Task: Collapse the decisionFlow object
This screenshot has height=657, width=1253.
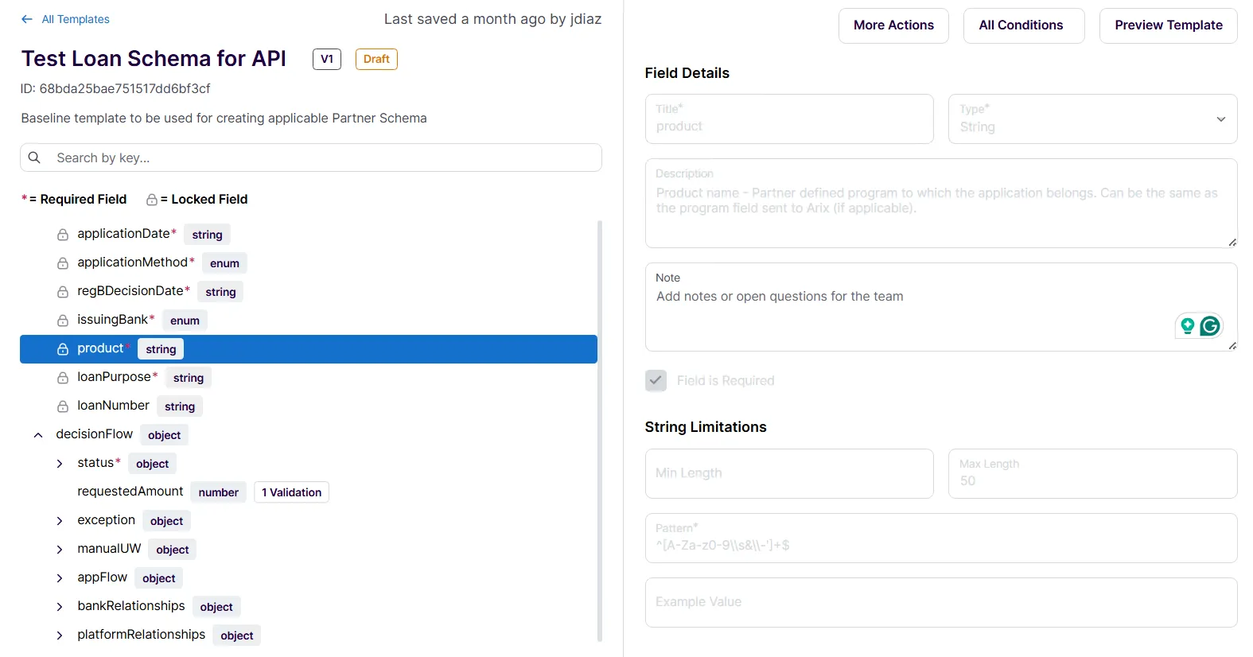Action: point(38,435)
